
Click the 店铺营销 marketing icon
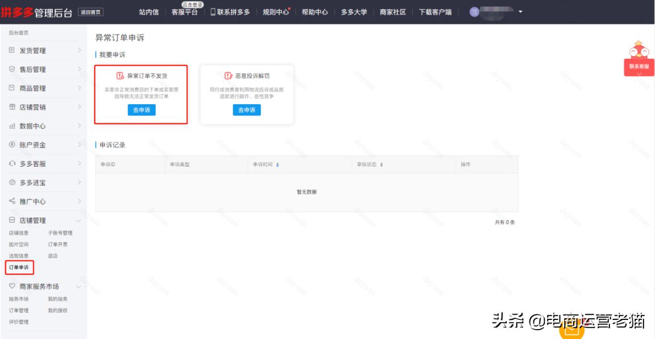click(11, 107)
